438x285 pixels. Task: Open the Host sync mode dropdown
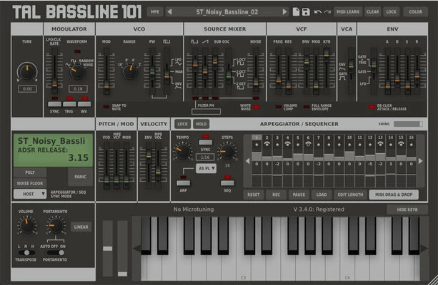(30, 194)
